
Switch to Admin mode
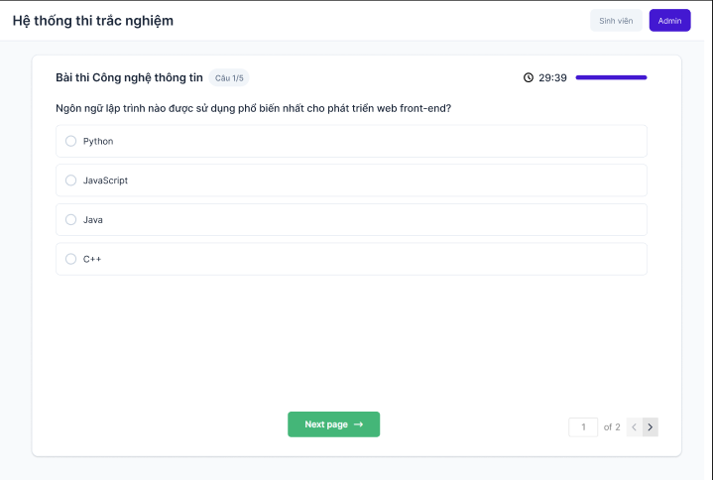669,21
